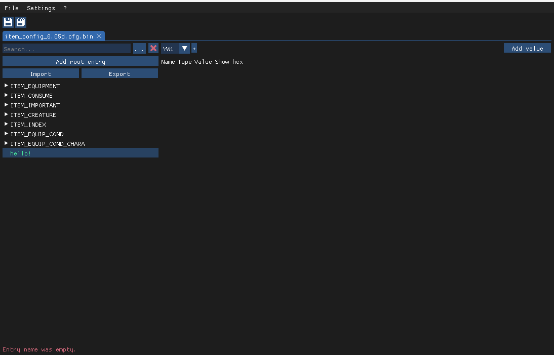
Task: Click the '+' icon next to YW1
Action: pos(194,48)
